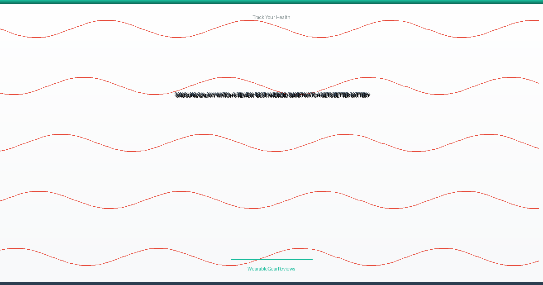Click the teal bar at the top edge
Viewport: 543px width, 285px height.
[x=271, y=2]
